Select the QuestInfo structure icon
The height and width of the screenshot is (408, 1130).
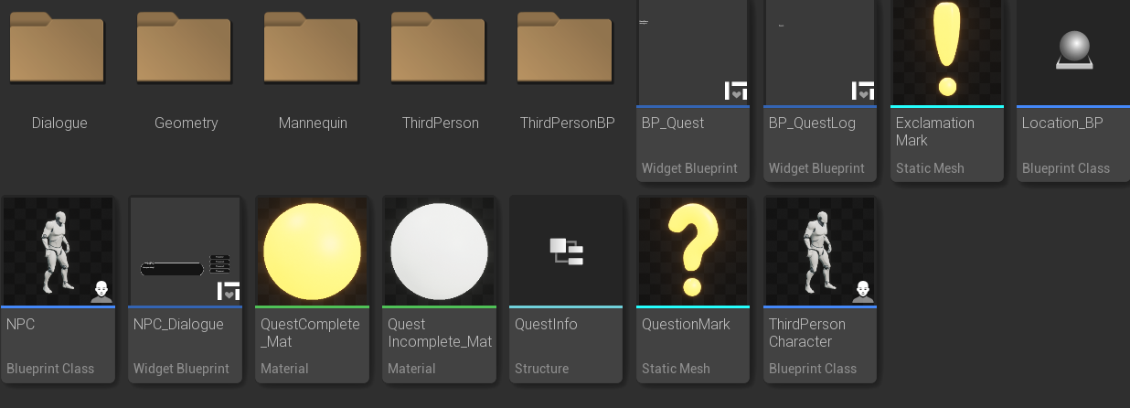[566, 252]
